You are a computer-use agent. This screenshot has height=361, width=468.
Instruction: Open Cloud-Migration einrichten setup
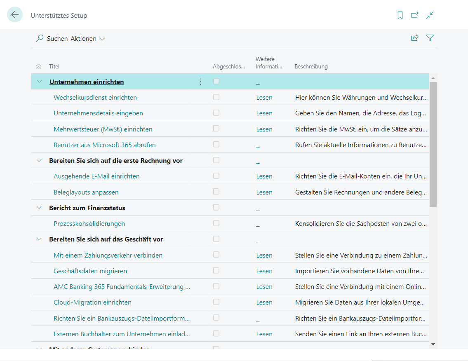pyautogui.click(x=92, y=302)
